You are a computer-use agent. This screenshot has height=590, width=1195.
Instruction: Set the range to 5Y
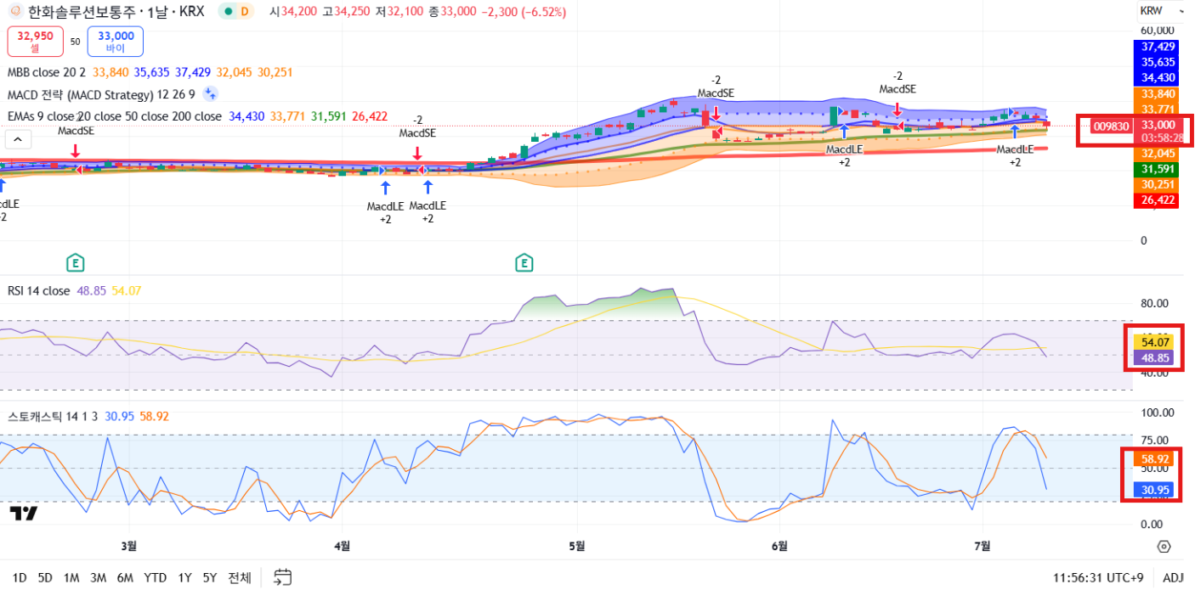coord(209,578)
